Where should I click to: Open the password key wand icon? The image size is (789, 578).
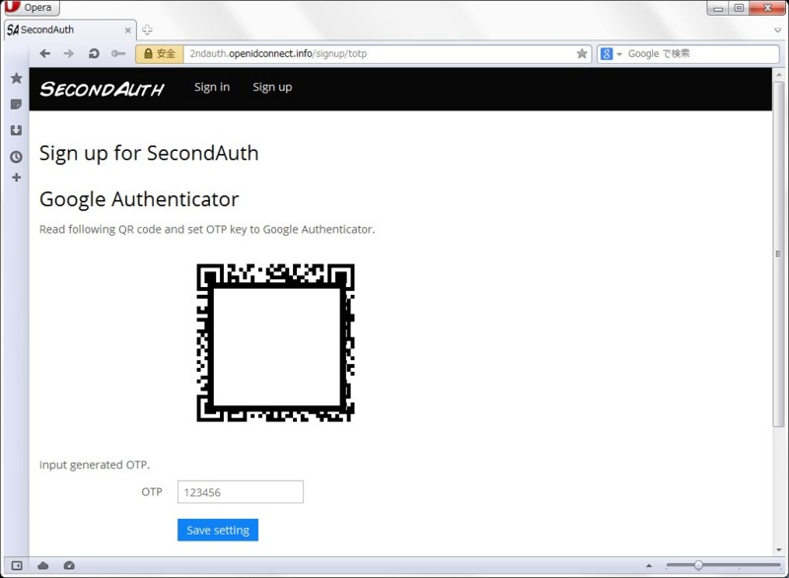coord(118,53)
